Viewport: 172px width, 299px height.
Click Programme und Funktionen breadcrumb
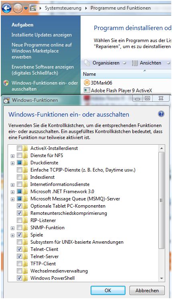(121, 8)
